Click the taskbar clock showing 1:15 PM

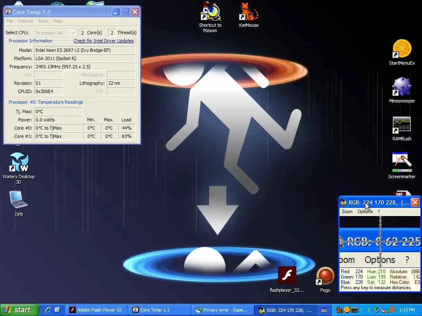[x=407, y=310]
